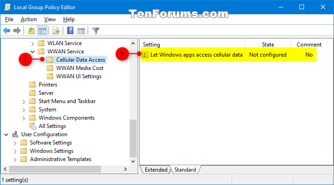Switch to the Standard tab
334x185 pixels.
[x=185, y=170]
